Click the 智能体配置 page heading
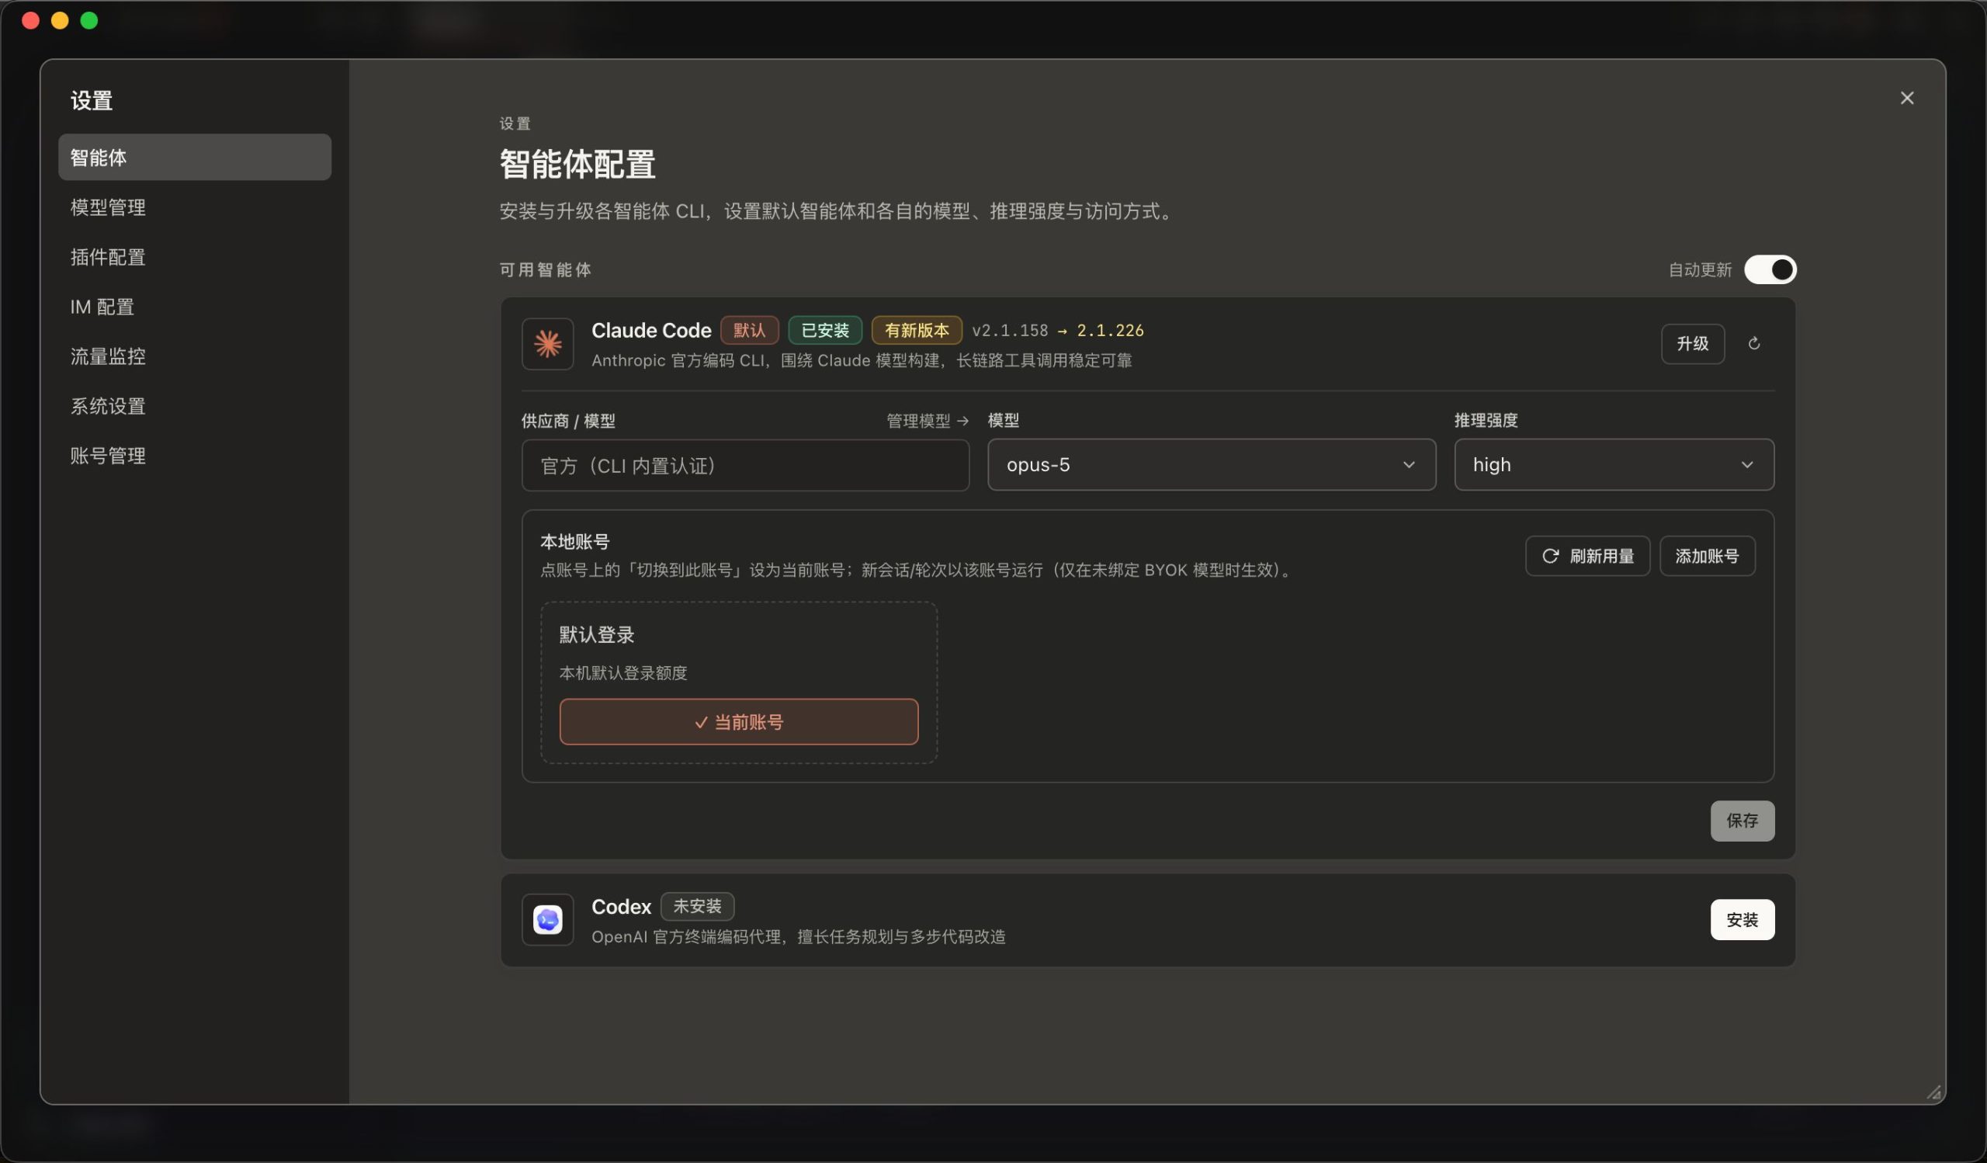This screenshot has width=1987, height=1163. pyautogui.click(x=577, y=164)
